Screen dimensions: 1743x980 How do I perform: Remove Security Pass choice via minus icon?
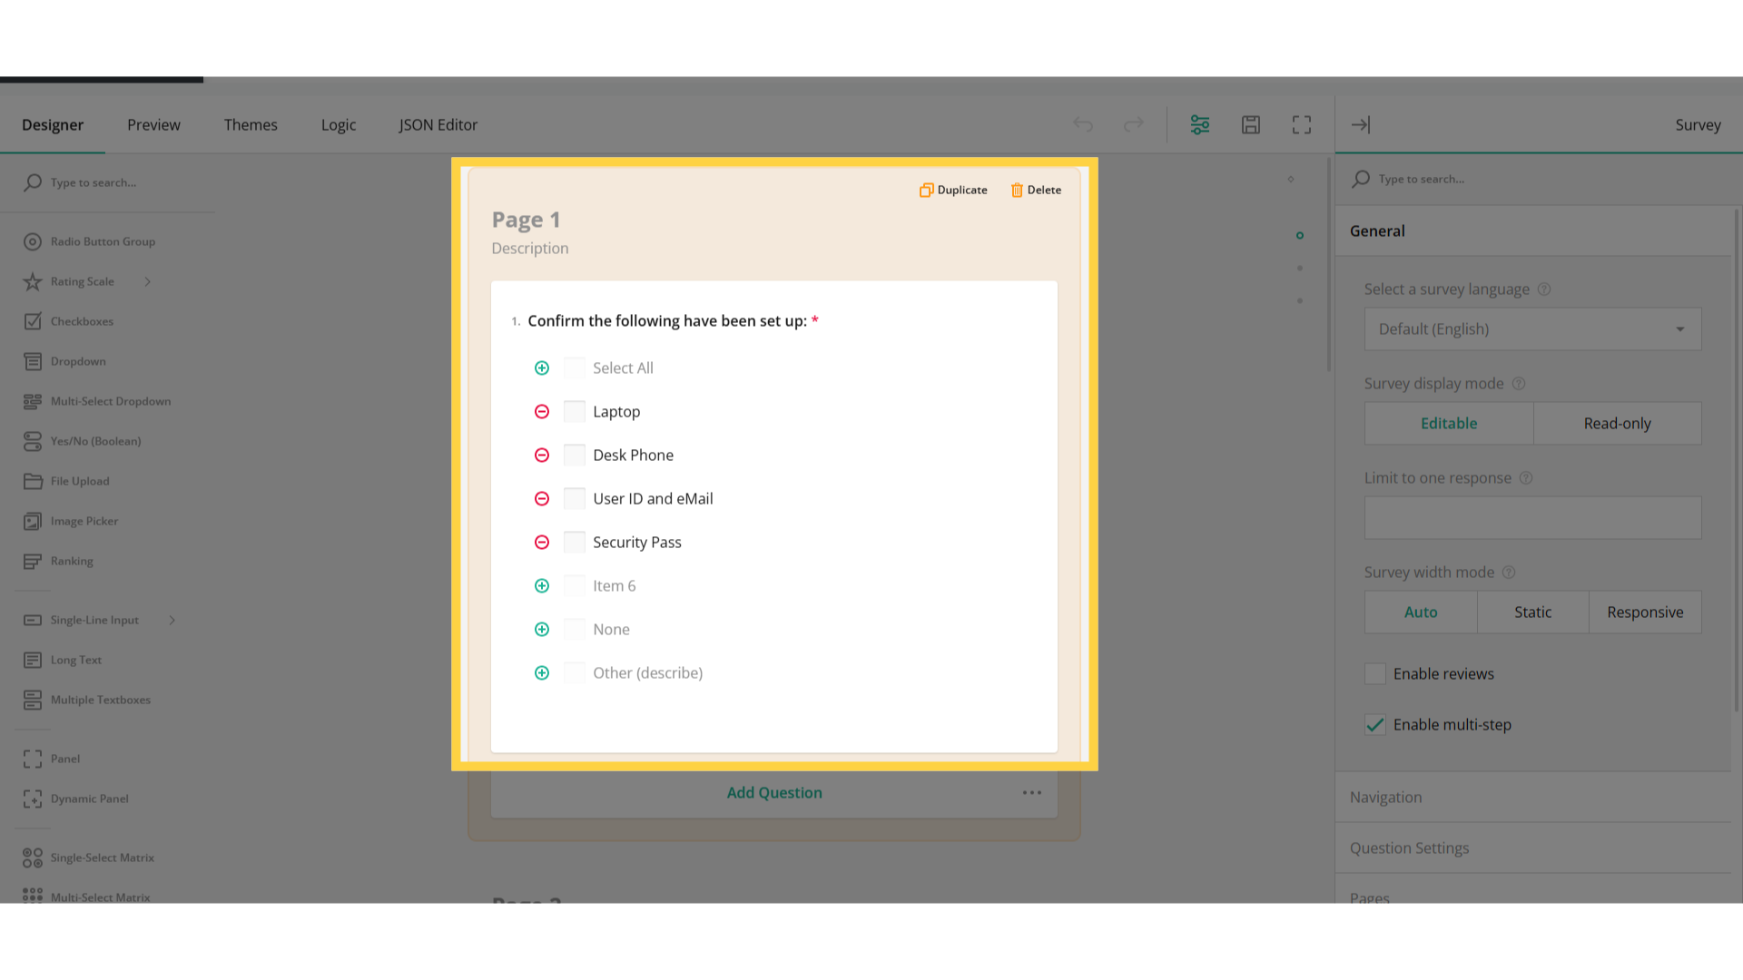(542, 543)
